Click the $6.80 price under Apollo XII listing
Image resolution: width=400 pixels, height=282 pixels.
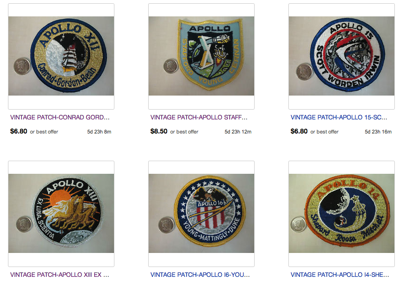click(x=19, y=132)
